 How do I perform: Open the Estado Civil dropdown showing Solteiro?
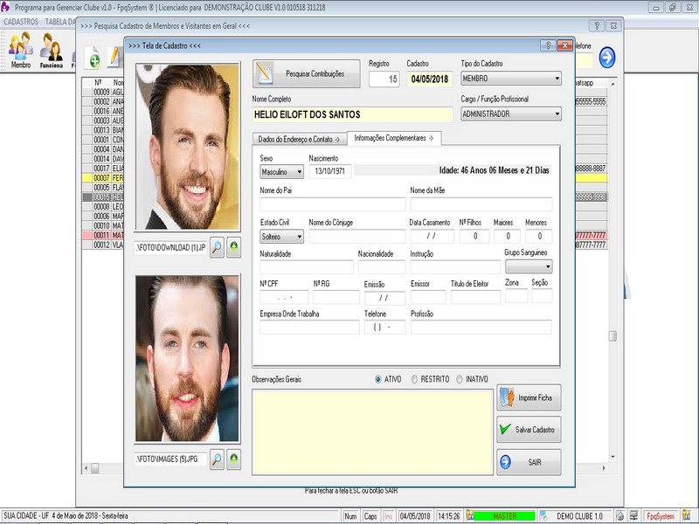click(x=281, y=237)
